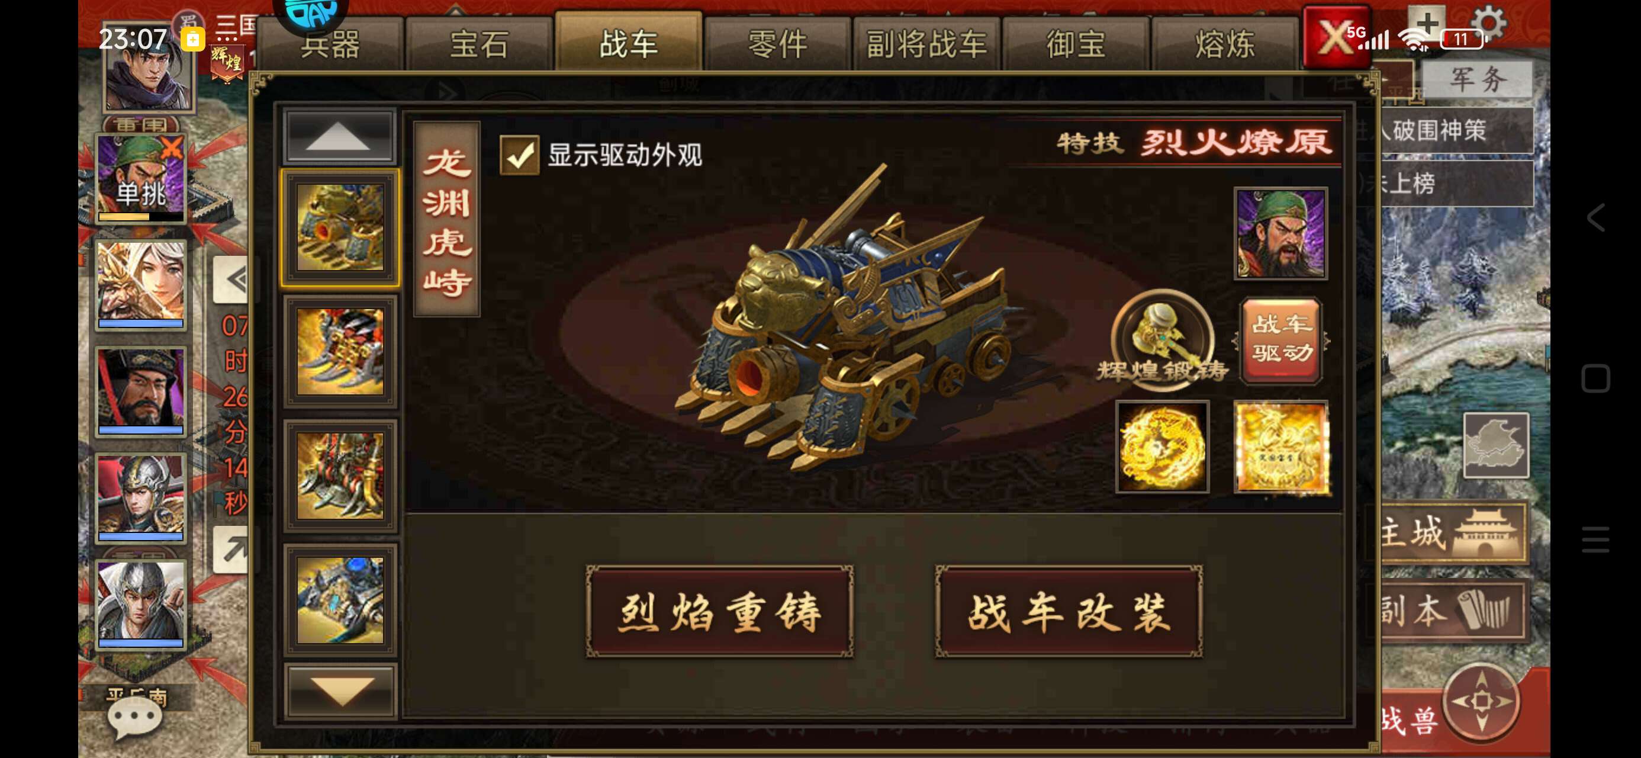Image resolution: width=1641 pixels, height=758 pixels.
Task: Select the second chariot thumbnail with red claws
Action: pos(340,351)
